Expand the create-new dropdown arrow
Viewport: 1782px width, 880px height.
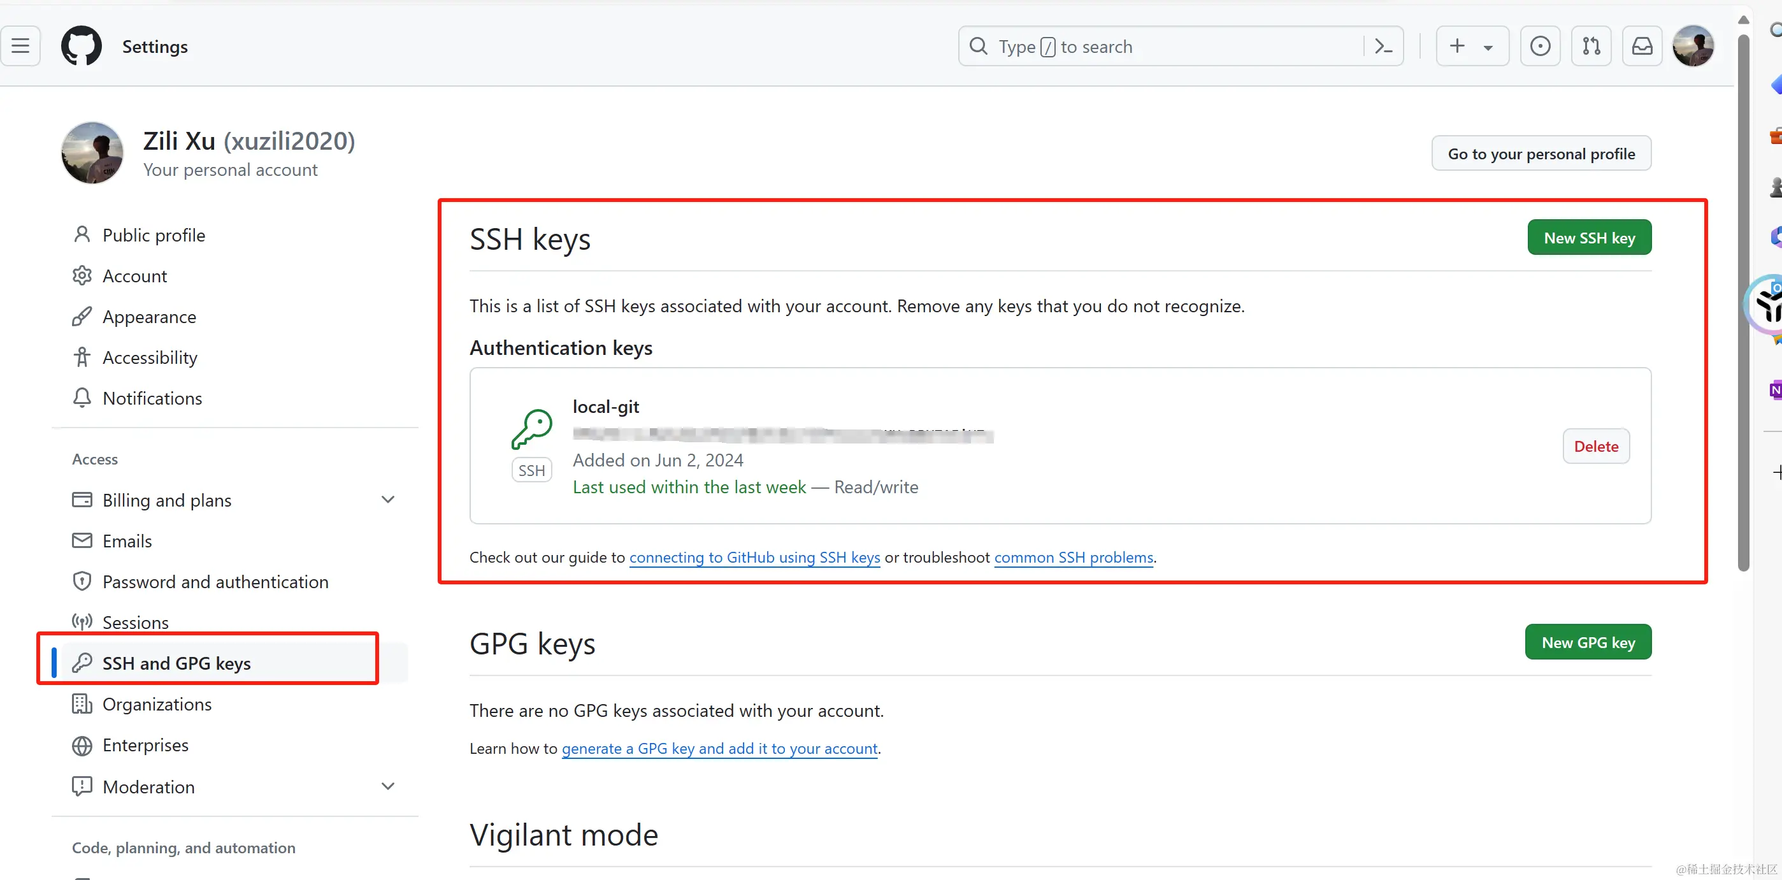[1488, 48]
